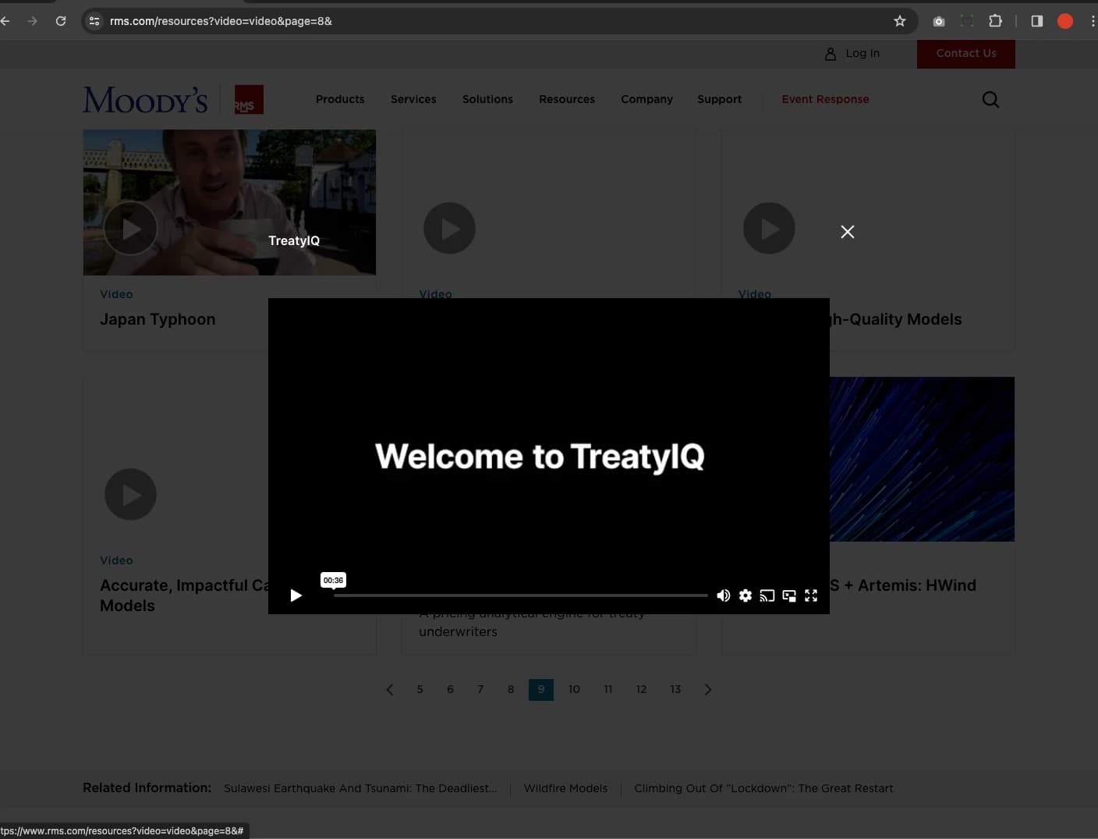This screenshot has height=839, width=1098.
Task: Play the TreatyIQ video in the player
Action: coord(296,595)
